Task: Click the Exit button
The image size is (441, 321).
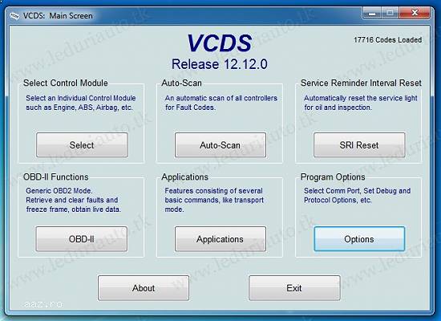Action: (x=294, y=288)
